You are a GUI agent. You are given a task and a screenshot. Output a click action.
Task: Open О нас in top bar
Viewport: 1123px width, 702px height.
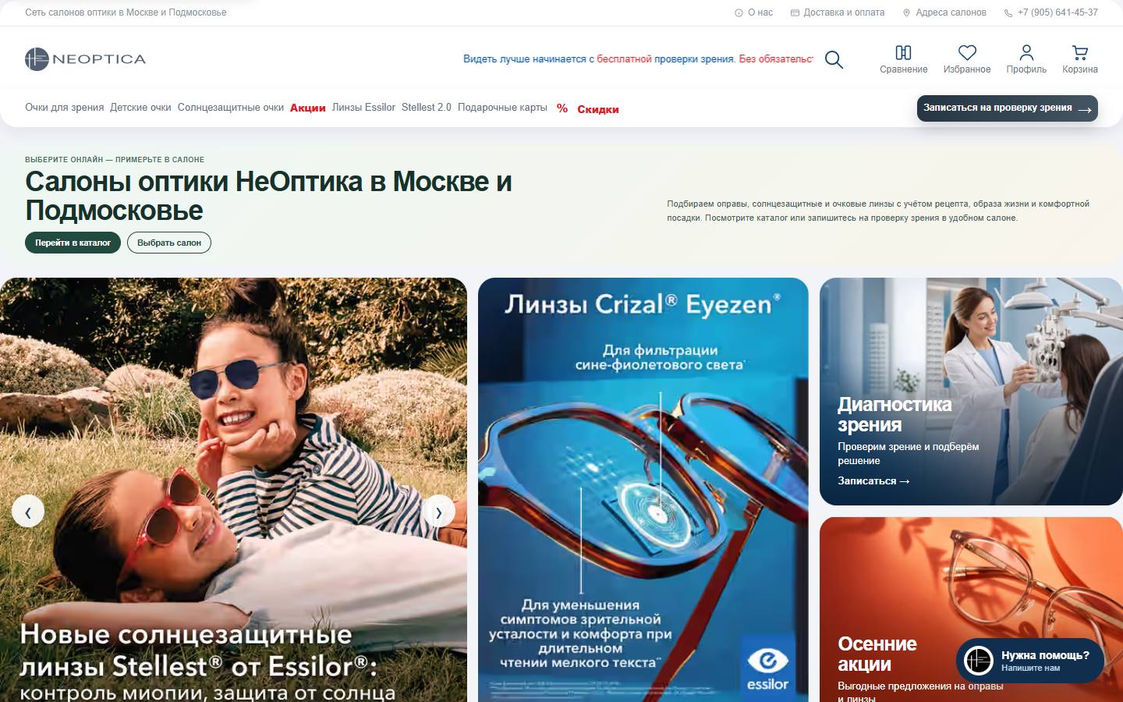pos(753,12)
